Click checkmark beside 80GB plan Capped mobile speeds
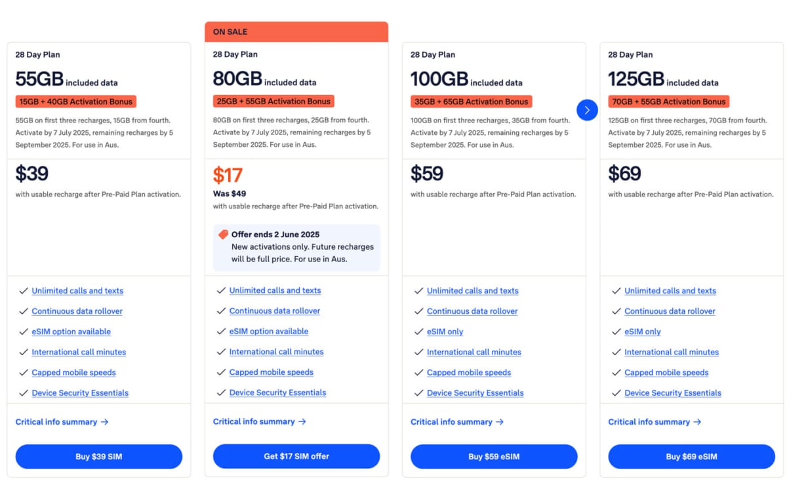 point(221,372)
